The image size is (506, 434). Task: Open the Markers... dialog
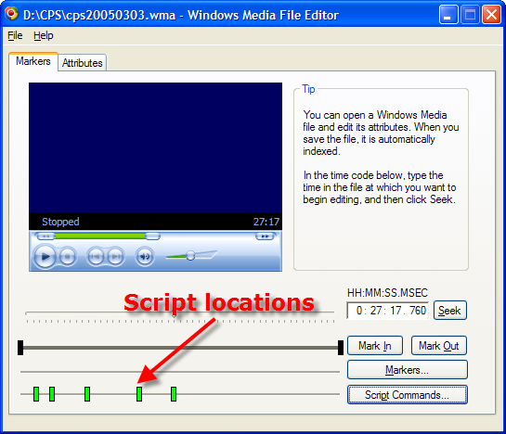tap(408, 369)
